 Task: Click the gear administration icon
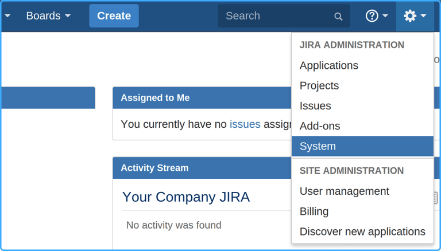point(410,16)
